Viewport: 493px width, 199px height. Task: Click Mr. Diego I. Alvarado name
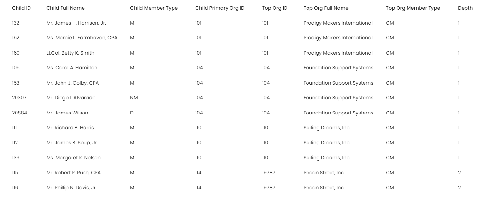click(x=71, y=98)
